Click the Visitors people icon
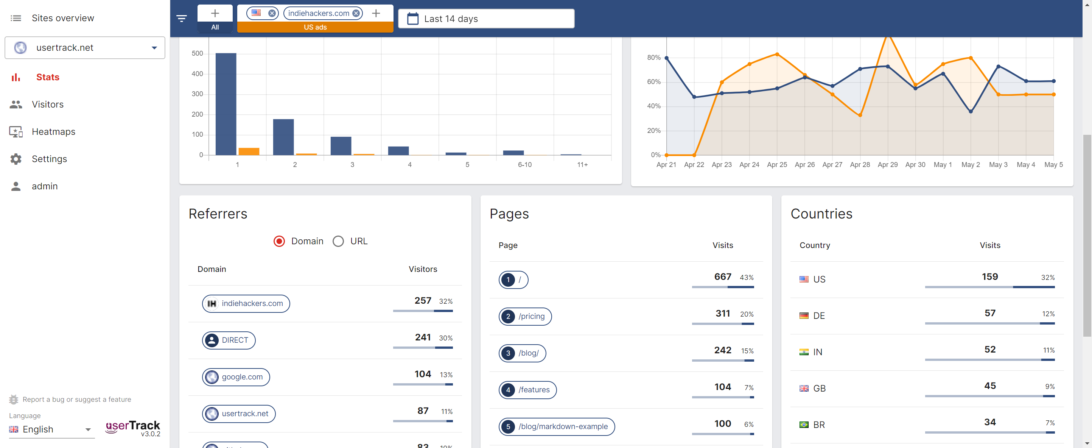The height and width of the screenshot is (448, 1092). (16, 105)
